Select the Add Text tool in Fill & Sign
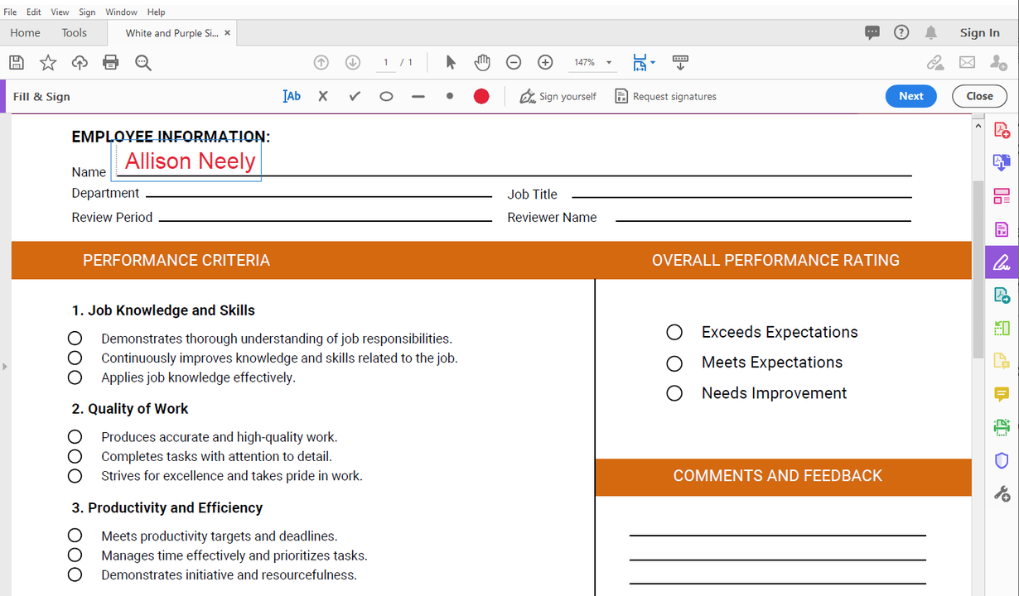The image size is (1019, 596). click(292, 96)
